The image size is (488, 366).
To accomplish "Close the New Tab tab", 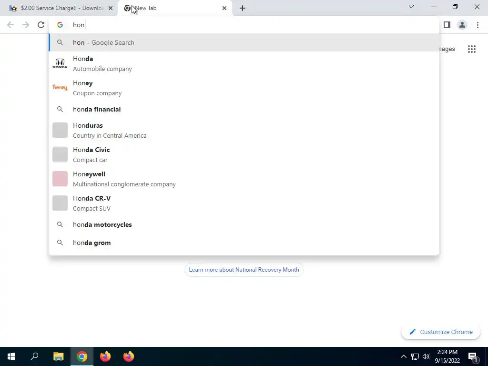I will 224,8.
